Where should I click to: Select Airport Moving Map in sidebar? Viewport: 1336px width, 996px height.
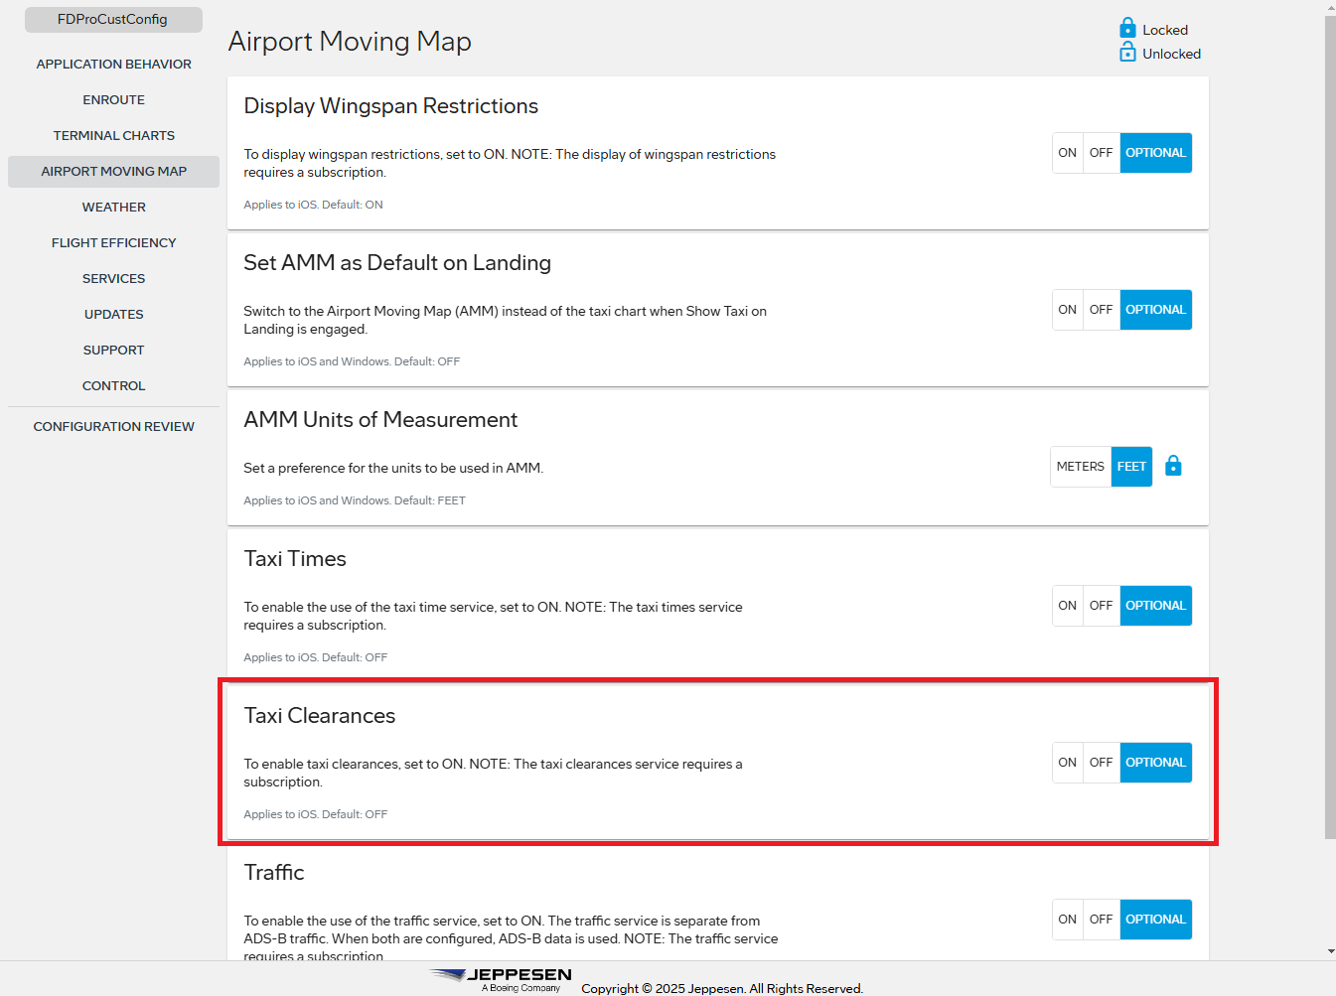coord(113,171)
